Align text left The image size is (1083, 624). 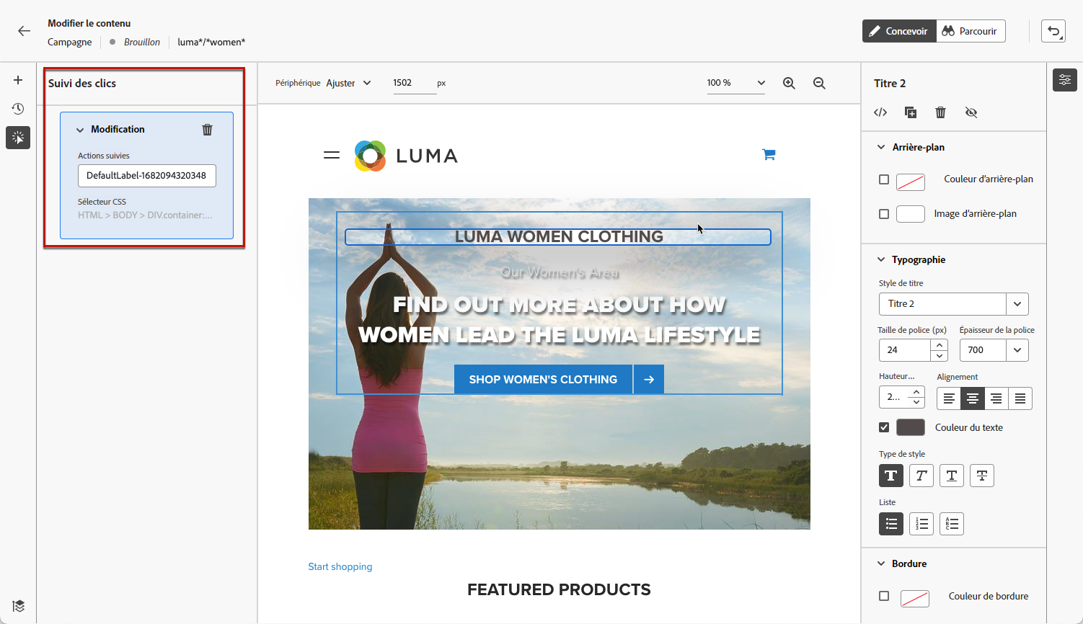click(x=949, y=398)
